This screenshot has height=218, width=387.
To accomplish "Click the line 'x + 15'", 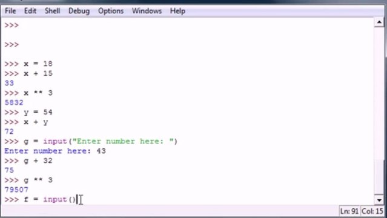I will (x=28, y=73).
